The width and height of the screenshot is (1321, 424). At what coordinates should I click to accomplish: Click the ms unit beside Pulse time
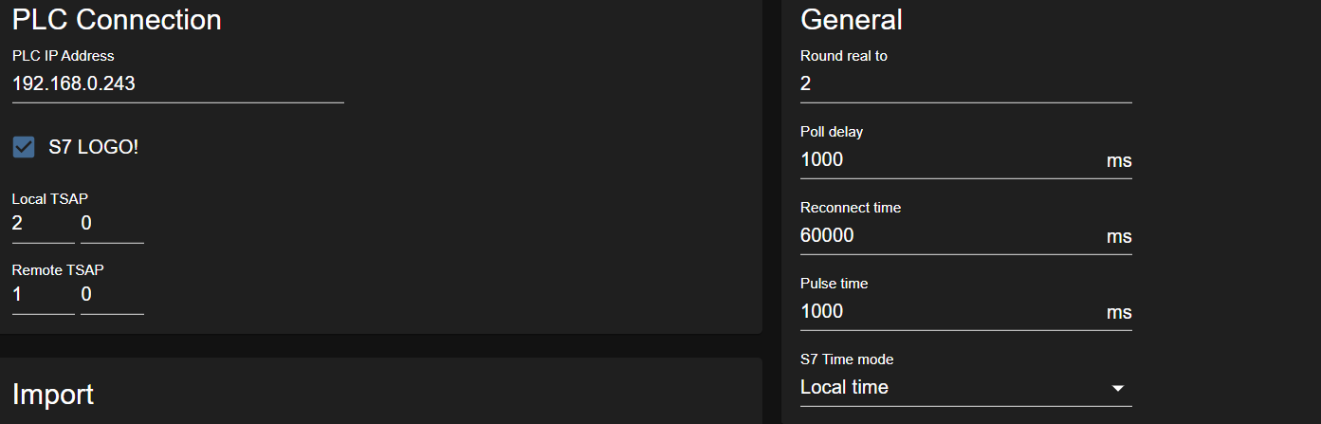coord(1119,313)
